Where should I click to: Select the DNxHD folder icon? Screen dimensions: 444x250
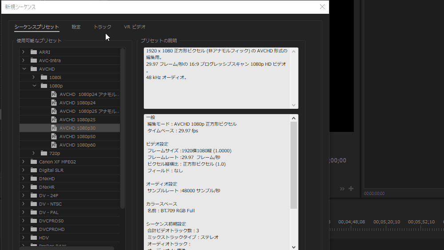tap(34, 179)
